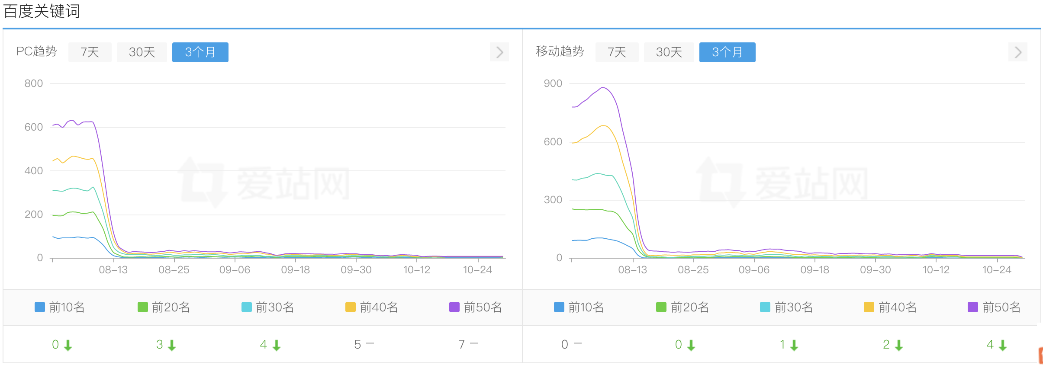Click the mobile trend next arrow chevron
Screen dimensions: 1043x365
point(1018,52)
